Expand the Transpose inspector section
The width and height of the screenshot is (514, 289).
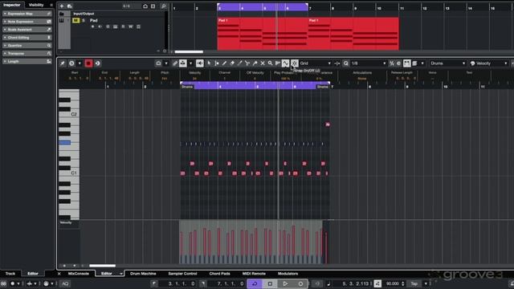(x=27, y=54)
